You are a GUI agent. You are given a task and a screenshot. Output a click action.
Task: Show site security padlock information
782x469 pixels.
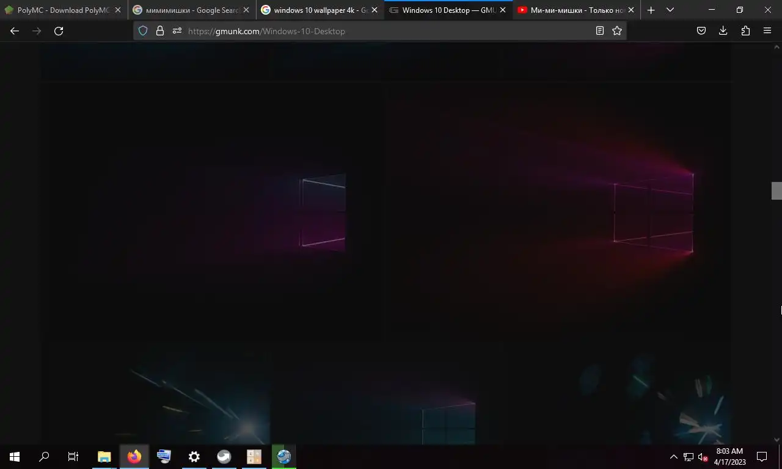(x=160, y=31)
